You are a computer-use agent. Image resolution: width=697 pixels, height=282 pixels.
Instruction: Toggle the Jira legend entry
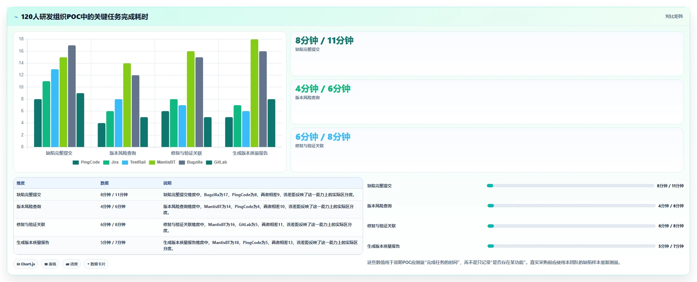point(111,162)
